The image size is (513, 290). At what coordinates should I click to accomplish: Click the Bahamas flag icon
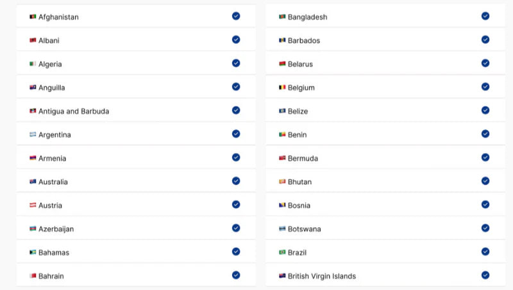pos(33,252)
